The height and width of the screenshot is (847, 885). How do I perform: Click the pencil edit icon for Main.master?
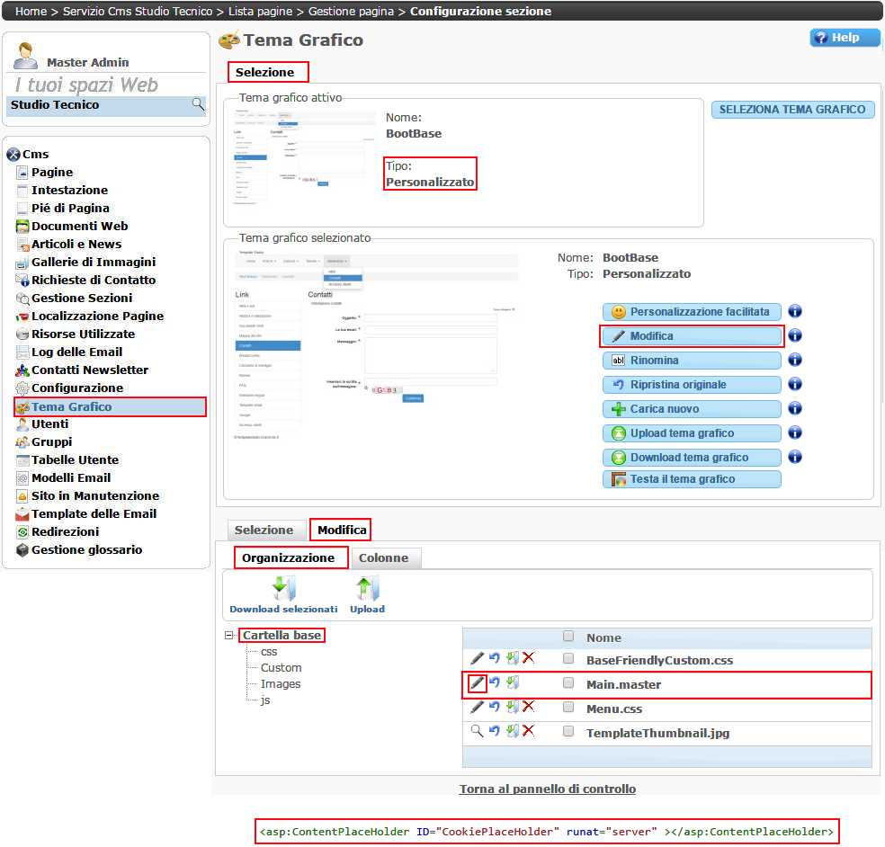coord(477,683)
